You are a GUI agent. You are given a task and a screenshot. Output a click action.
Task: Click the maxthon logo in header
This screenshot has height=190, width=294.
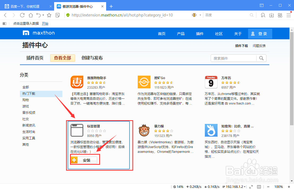(x=39, y=33)
